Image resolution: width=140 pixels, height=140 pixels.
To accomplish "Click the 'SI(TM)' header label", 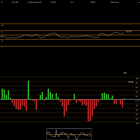I will pos(53,2).
